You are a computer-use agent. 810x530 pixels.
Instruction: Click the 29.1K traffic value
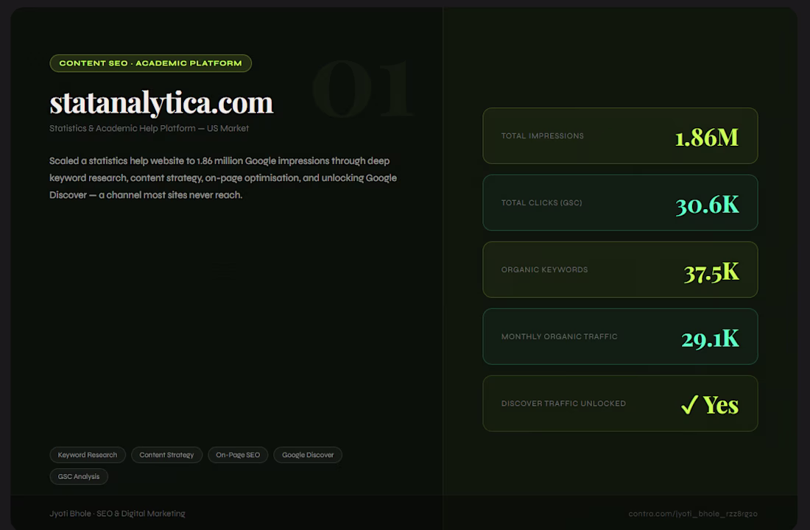(x=711, y=339)
